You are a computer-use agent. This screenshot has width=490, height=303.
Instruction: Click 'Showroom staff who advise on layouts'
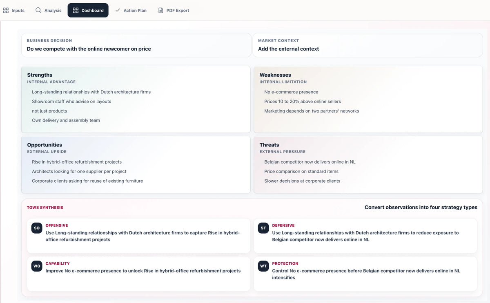point(71,102)
